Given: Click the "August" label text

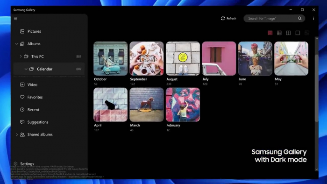Looking at the screenshot, I should pyautogui.click(x=172, y=79).
